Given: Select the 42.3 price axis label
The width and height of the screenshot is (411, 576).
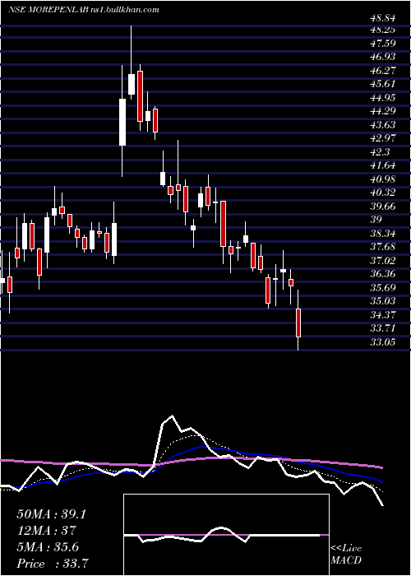Looking at the screenshot, I should pos(379,151).
